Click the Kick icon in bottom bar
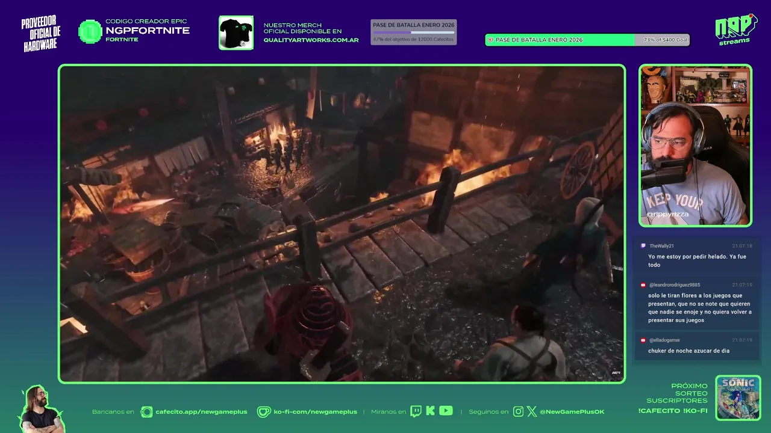The height and width of the screenshot is (433, 771). point(431,411)
